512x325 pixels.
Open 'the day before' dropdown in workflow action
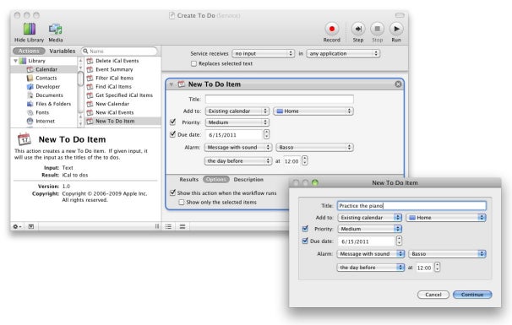click(238, 161)
